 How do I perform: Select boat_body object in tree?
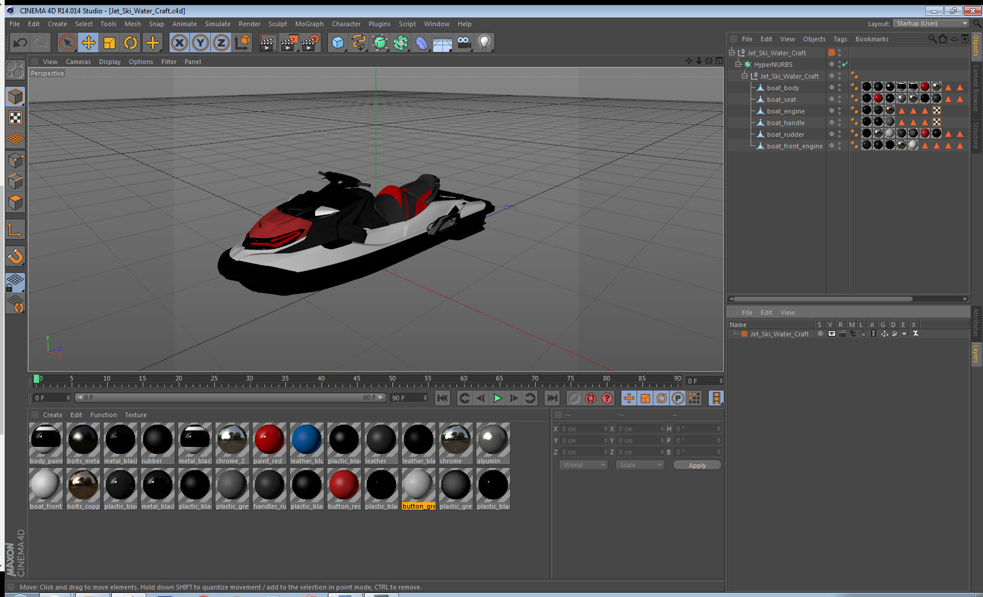pyautogui.click(x=783, y=88)
